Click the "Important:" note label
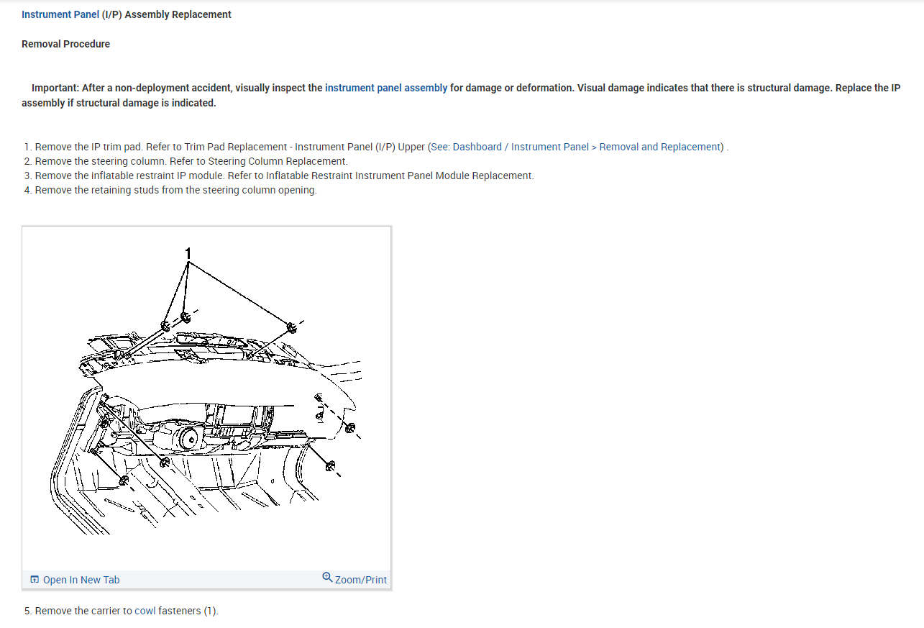Screen dimensions: 924x628 (55, 88)
